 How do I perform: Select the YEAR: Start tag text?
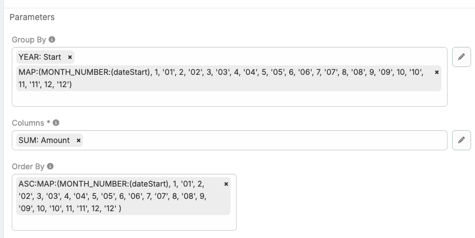click(40, 57)
